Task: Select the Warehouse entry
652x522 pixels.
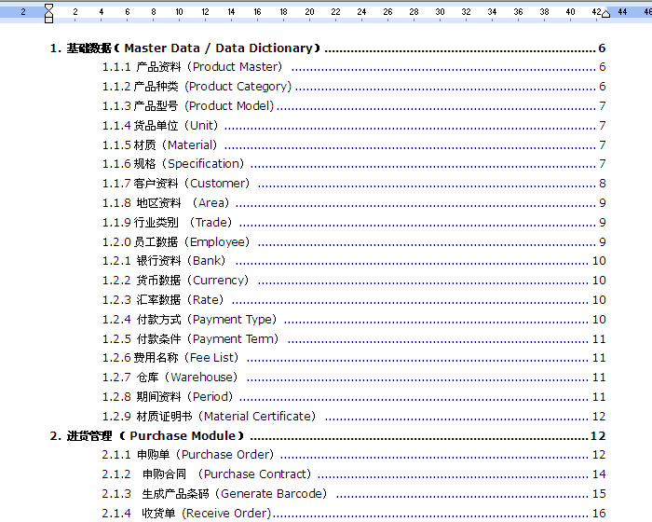Action: pos(170,378)
